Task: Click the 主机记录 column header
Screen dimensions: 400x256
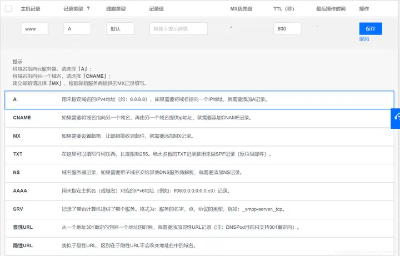Action: [x=31, y=9]
